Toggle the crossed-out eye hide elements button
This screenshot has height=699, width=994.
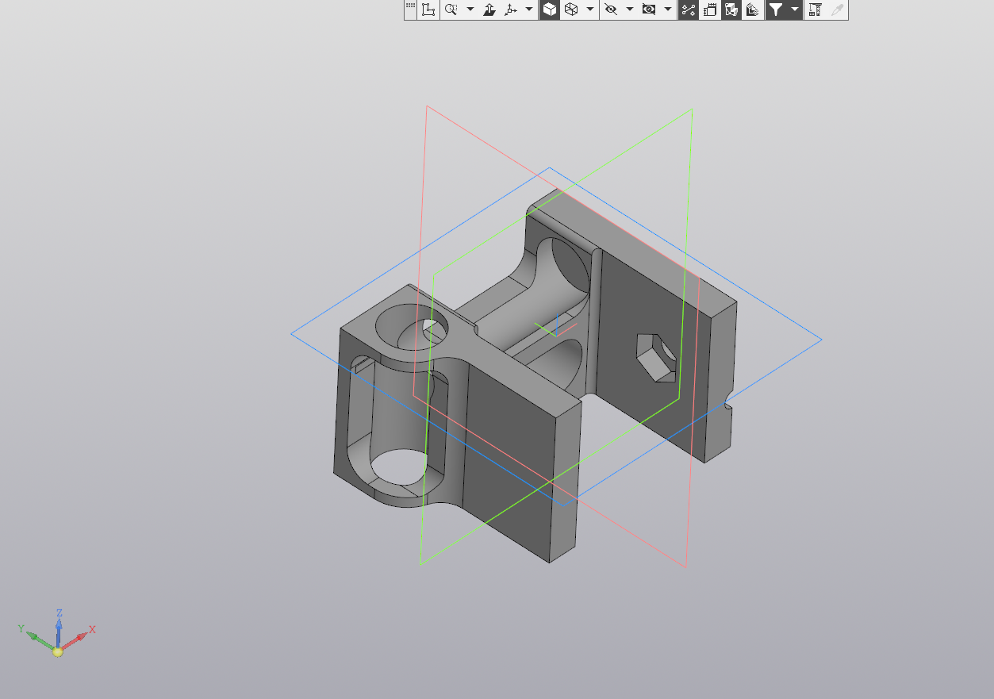click(x=610, y=10)
